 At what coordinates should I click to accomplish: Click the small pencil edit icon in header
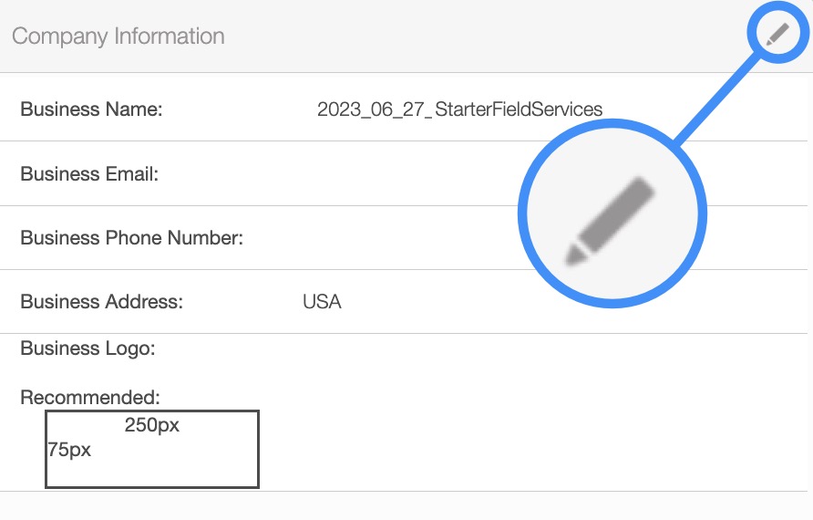[x=777, y=36]
